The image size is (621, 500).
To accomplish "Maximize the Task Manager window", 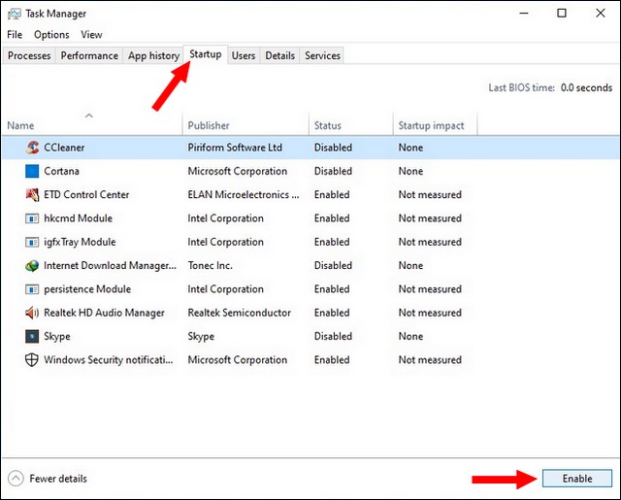I will click(562, 13).
